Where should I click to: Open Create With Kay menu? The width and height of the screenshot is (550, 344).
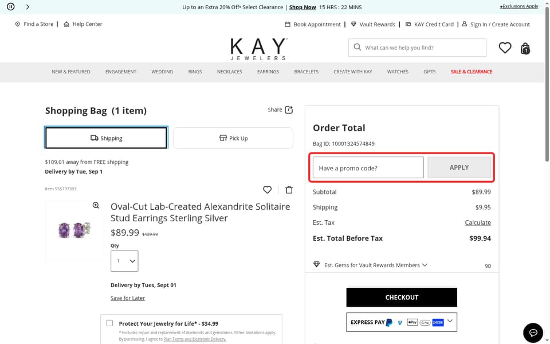352,72
